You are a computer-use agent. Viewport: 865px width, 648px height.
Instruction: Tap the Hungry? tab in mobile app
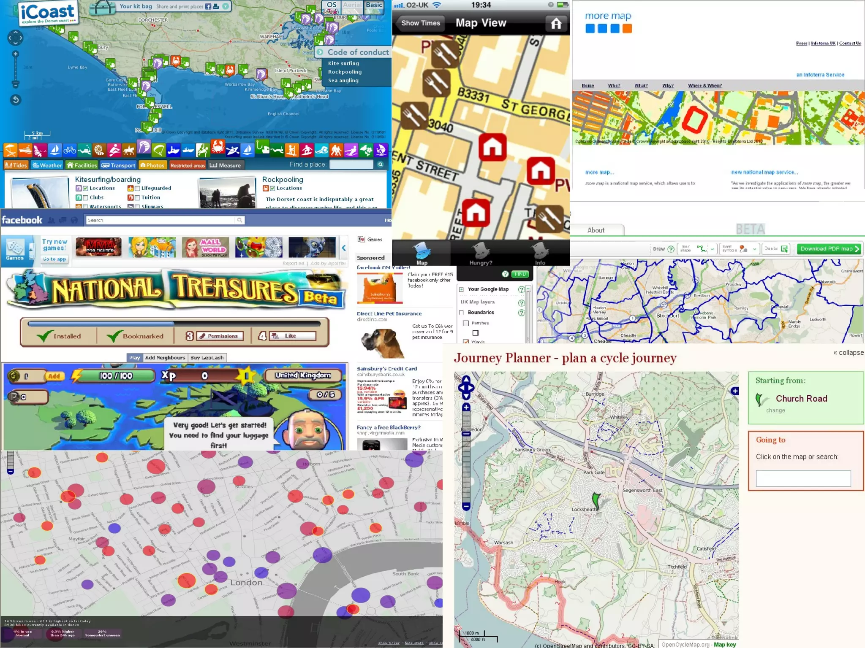[481, 253]
